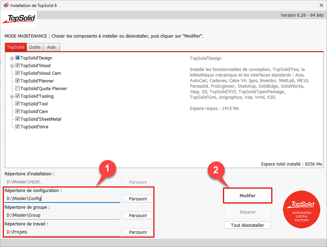Screen dimensions: 327x247
Task: Switch to the Aide tab
Action: coord(51,47)
